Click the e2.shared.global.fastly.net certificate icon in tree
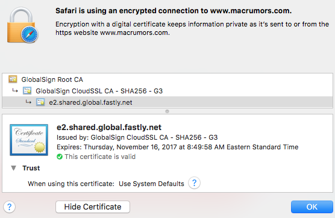 point(40,102)
